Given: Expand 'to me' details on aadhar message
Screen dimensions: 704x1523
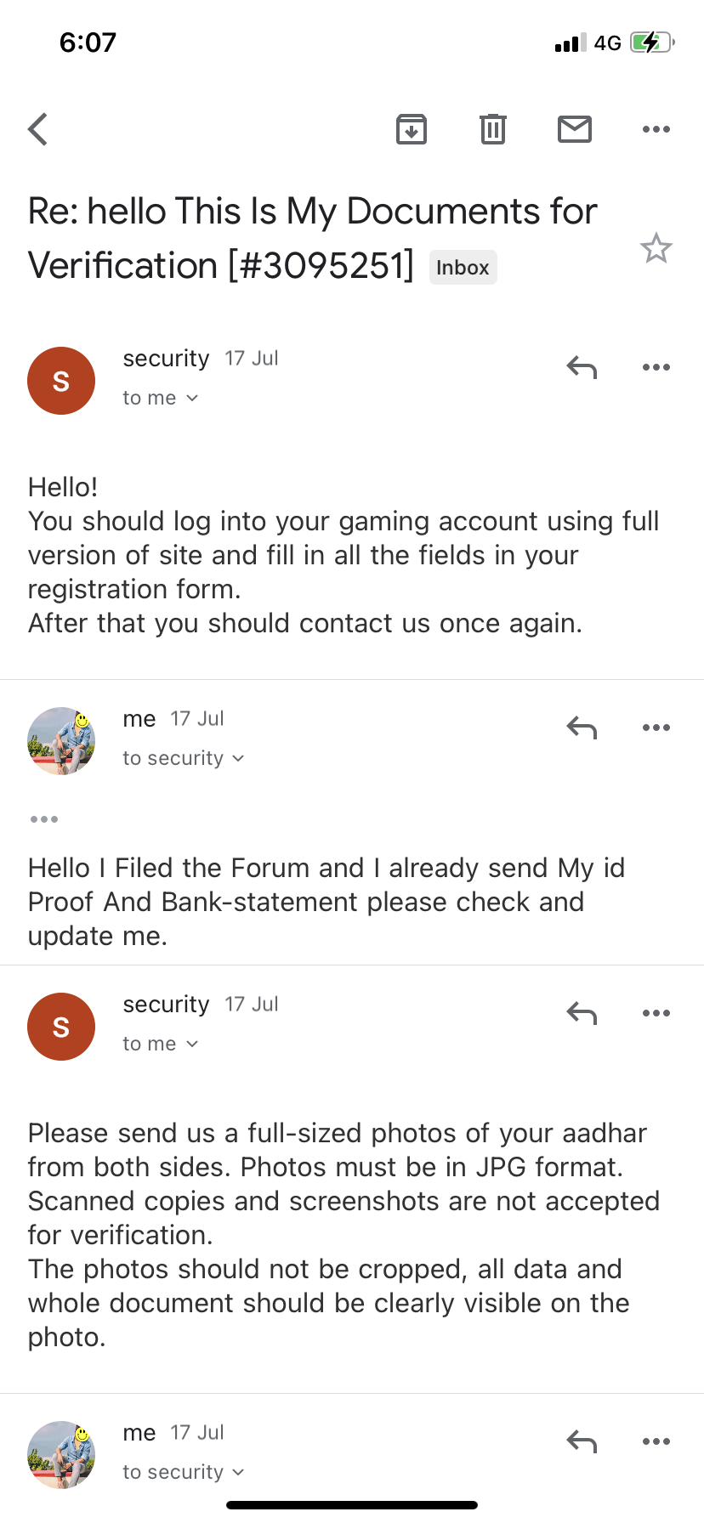Looking at the screenshot, I should [x=161, y=1044].
